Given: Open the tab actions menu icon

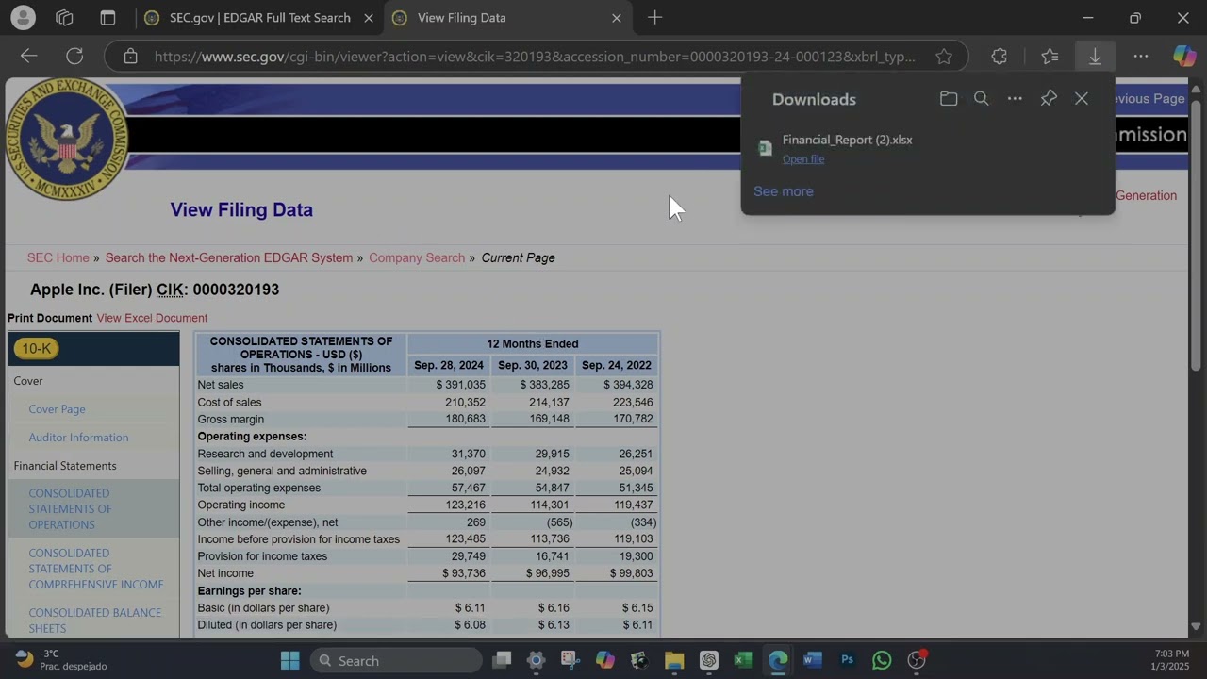Looking at the screenshot, I should click(107, 17).
